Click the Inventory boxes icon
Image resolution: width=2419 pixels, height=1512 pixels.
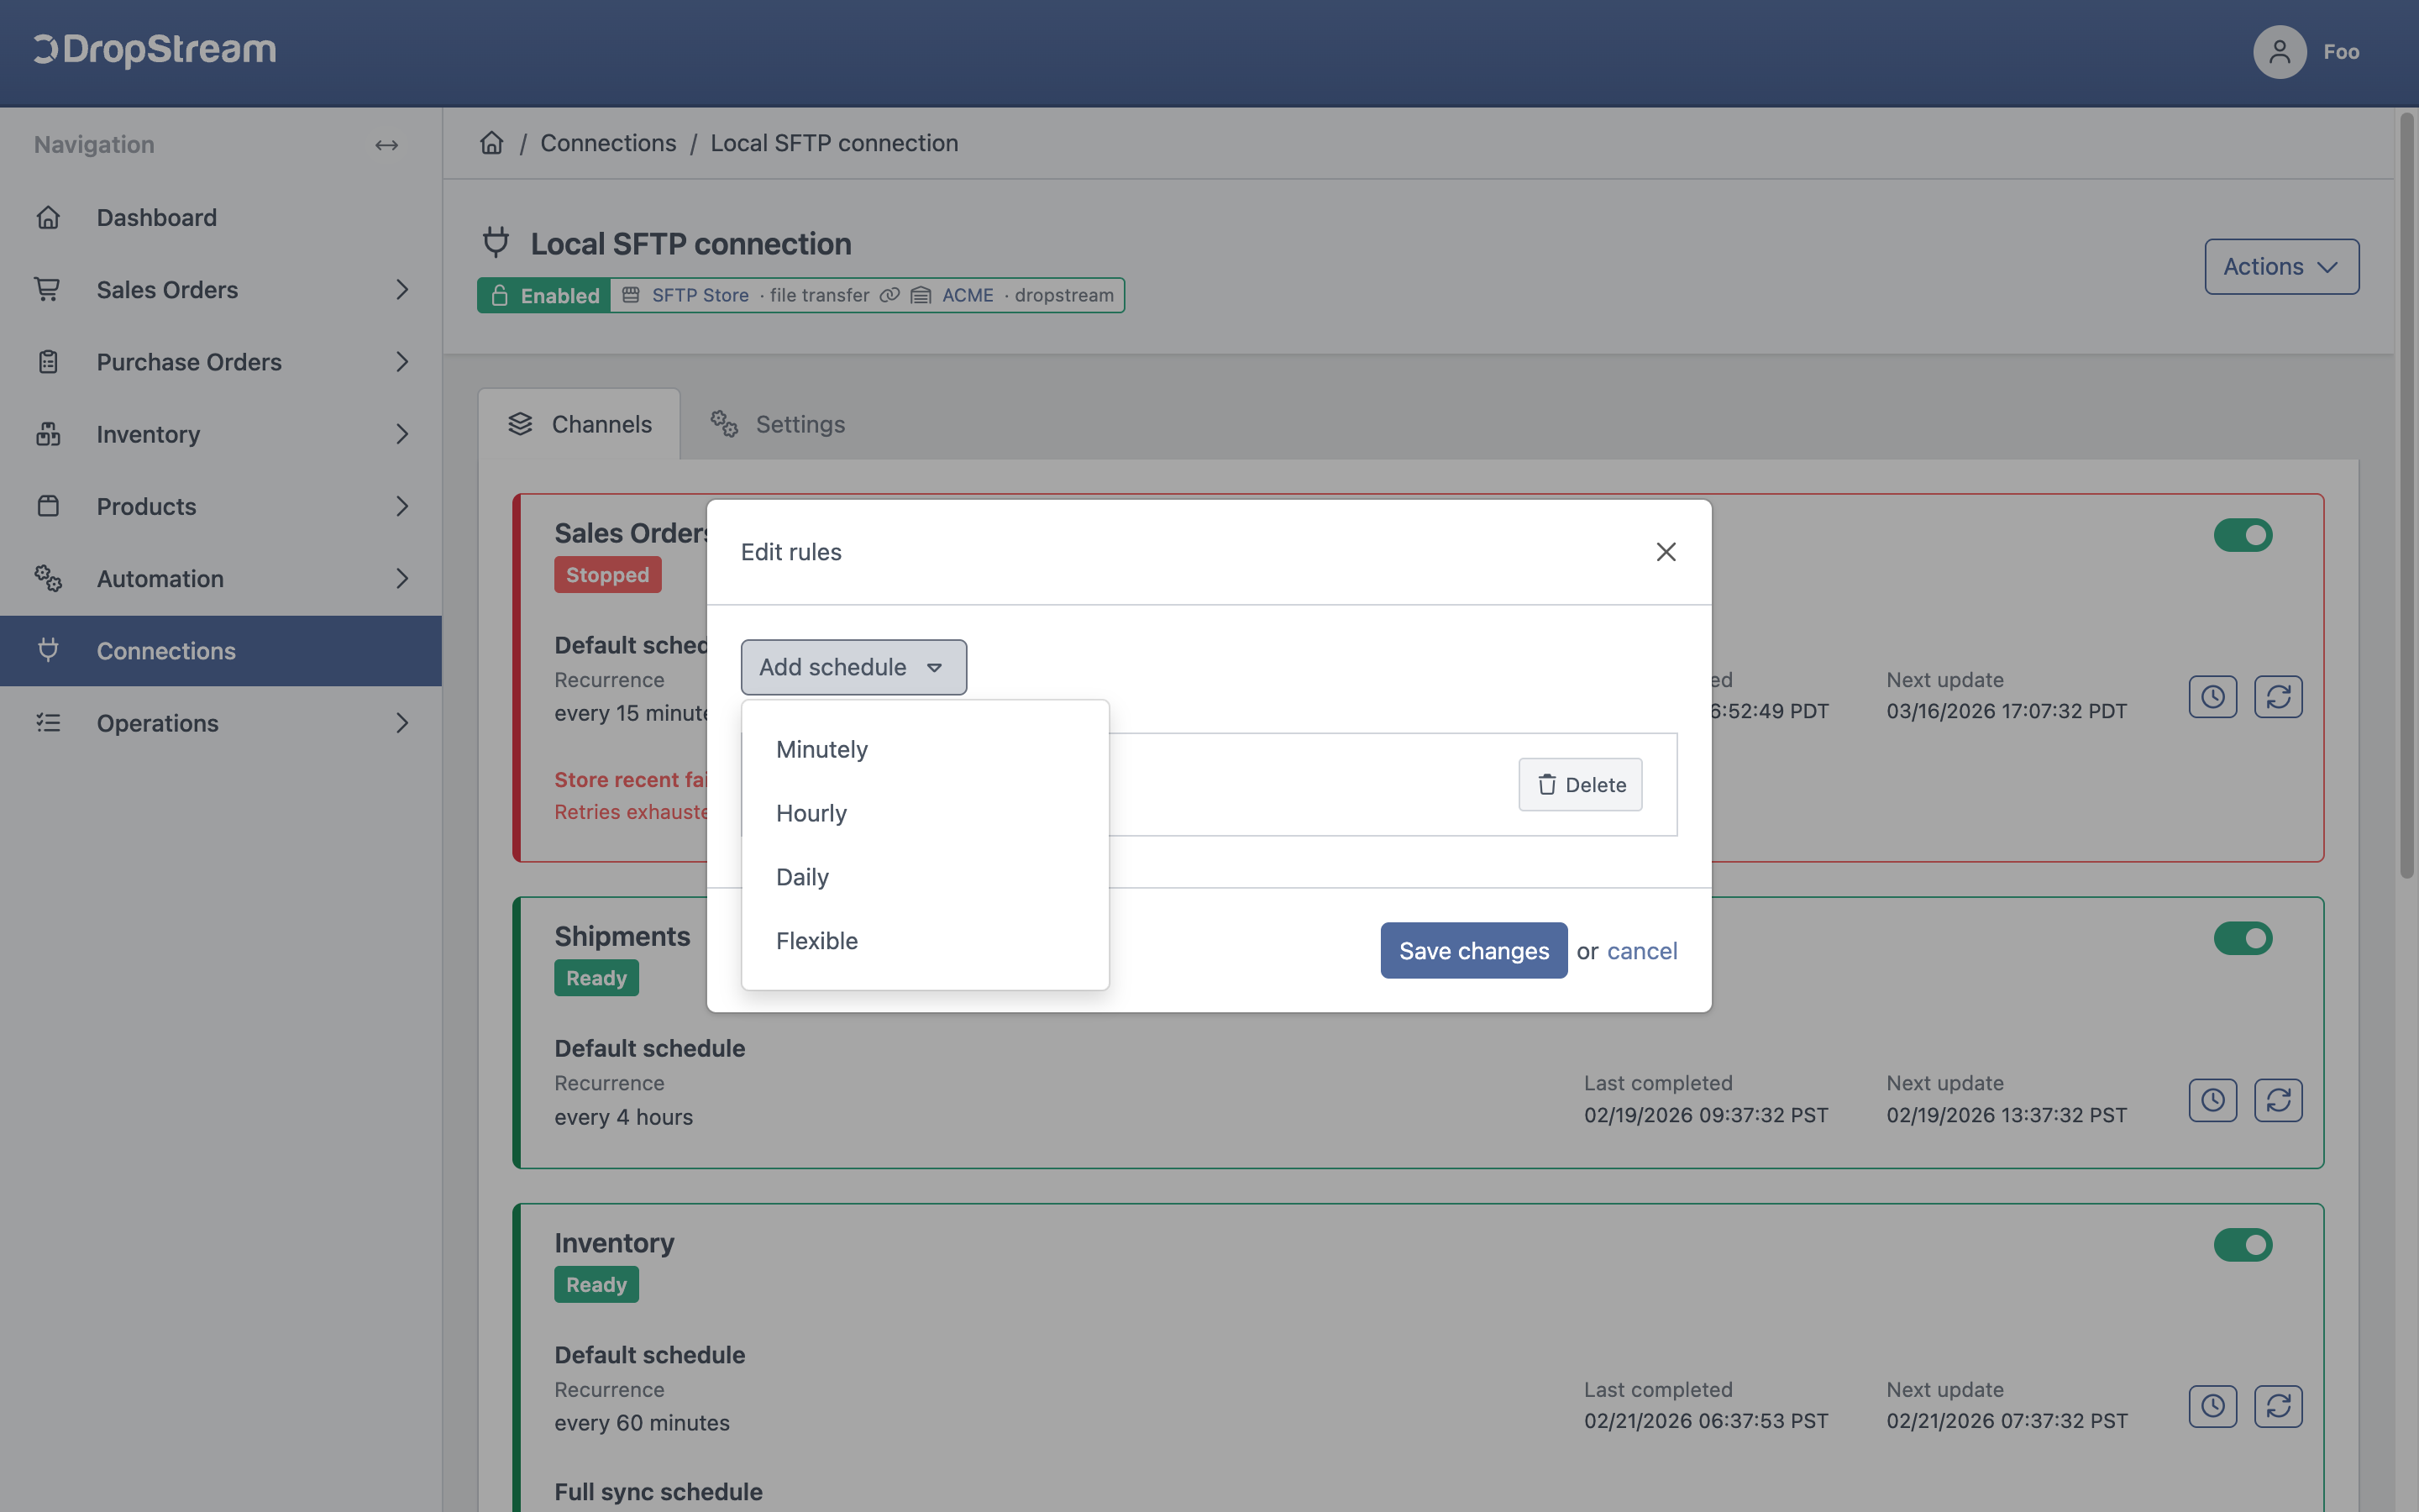point(48,434)
